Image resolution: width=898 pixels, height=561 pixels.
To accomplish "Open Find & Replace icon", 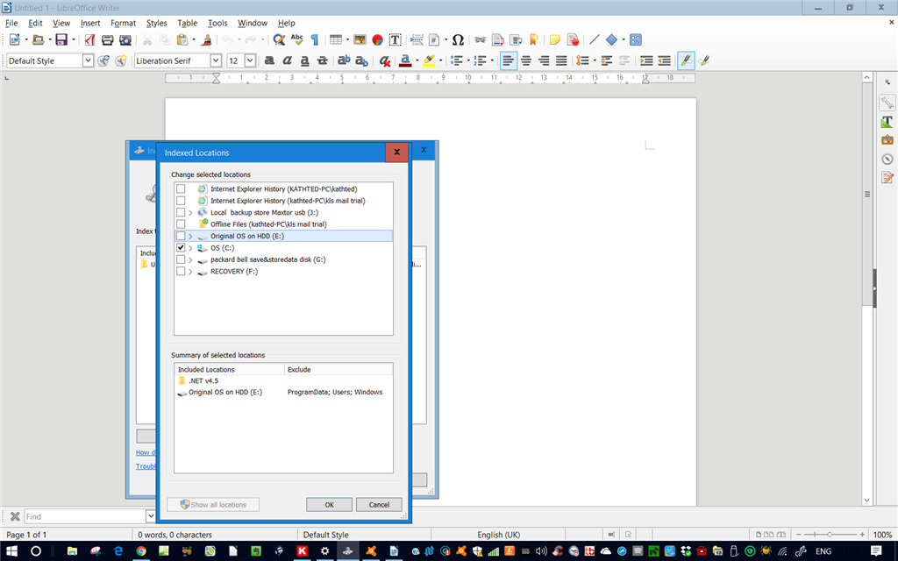I will (279, 39).
